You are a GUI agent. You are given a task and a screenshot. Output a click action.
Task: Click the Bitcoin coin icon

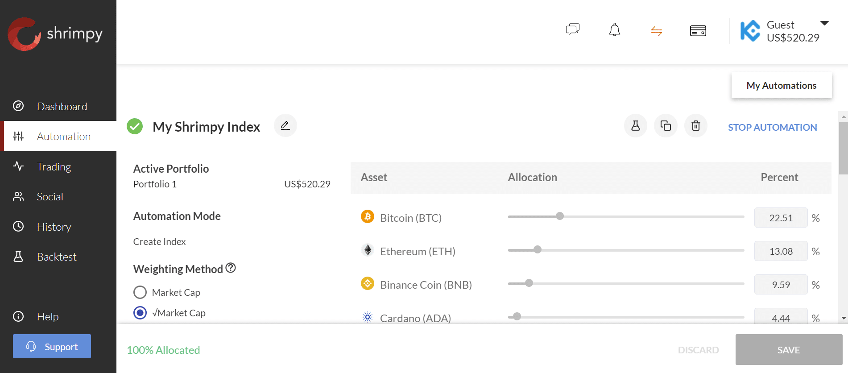point(368,217)
